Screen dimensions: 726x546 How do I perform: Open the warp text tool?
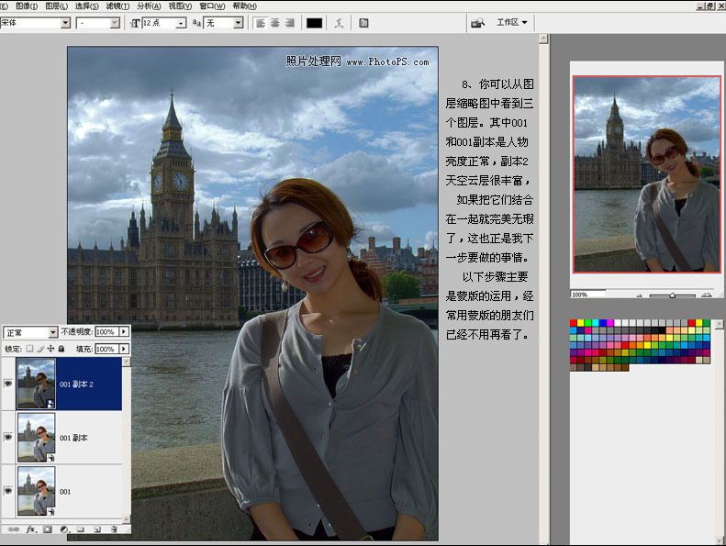339,23
